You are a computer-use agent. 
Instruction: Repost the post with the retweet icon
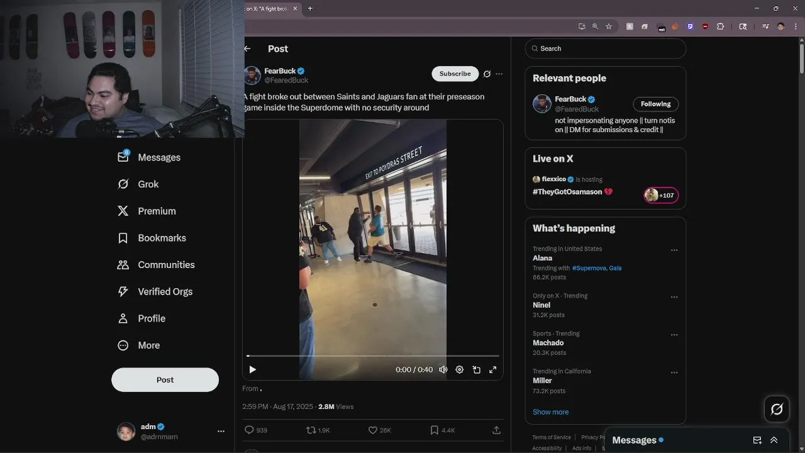click(311, 430)
